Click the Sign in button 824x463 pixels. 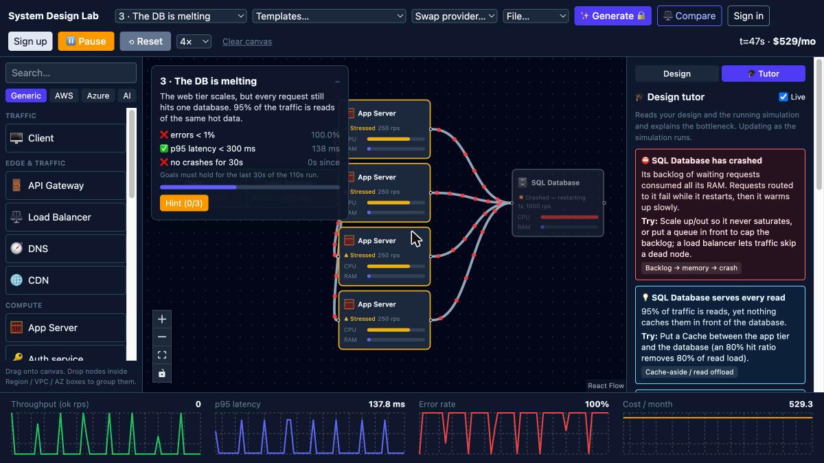pyautogui.click(x=748, y=16)
